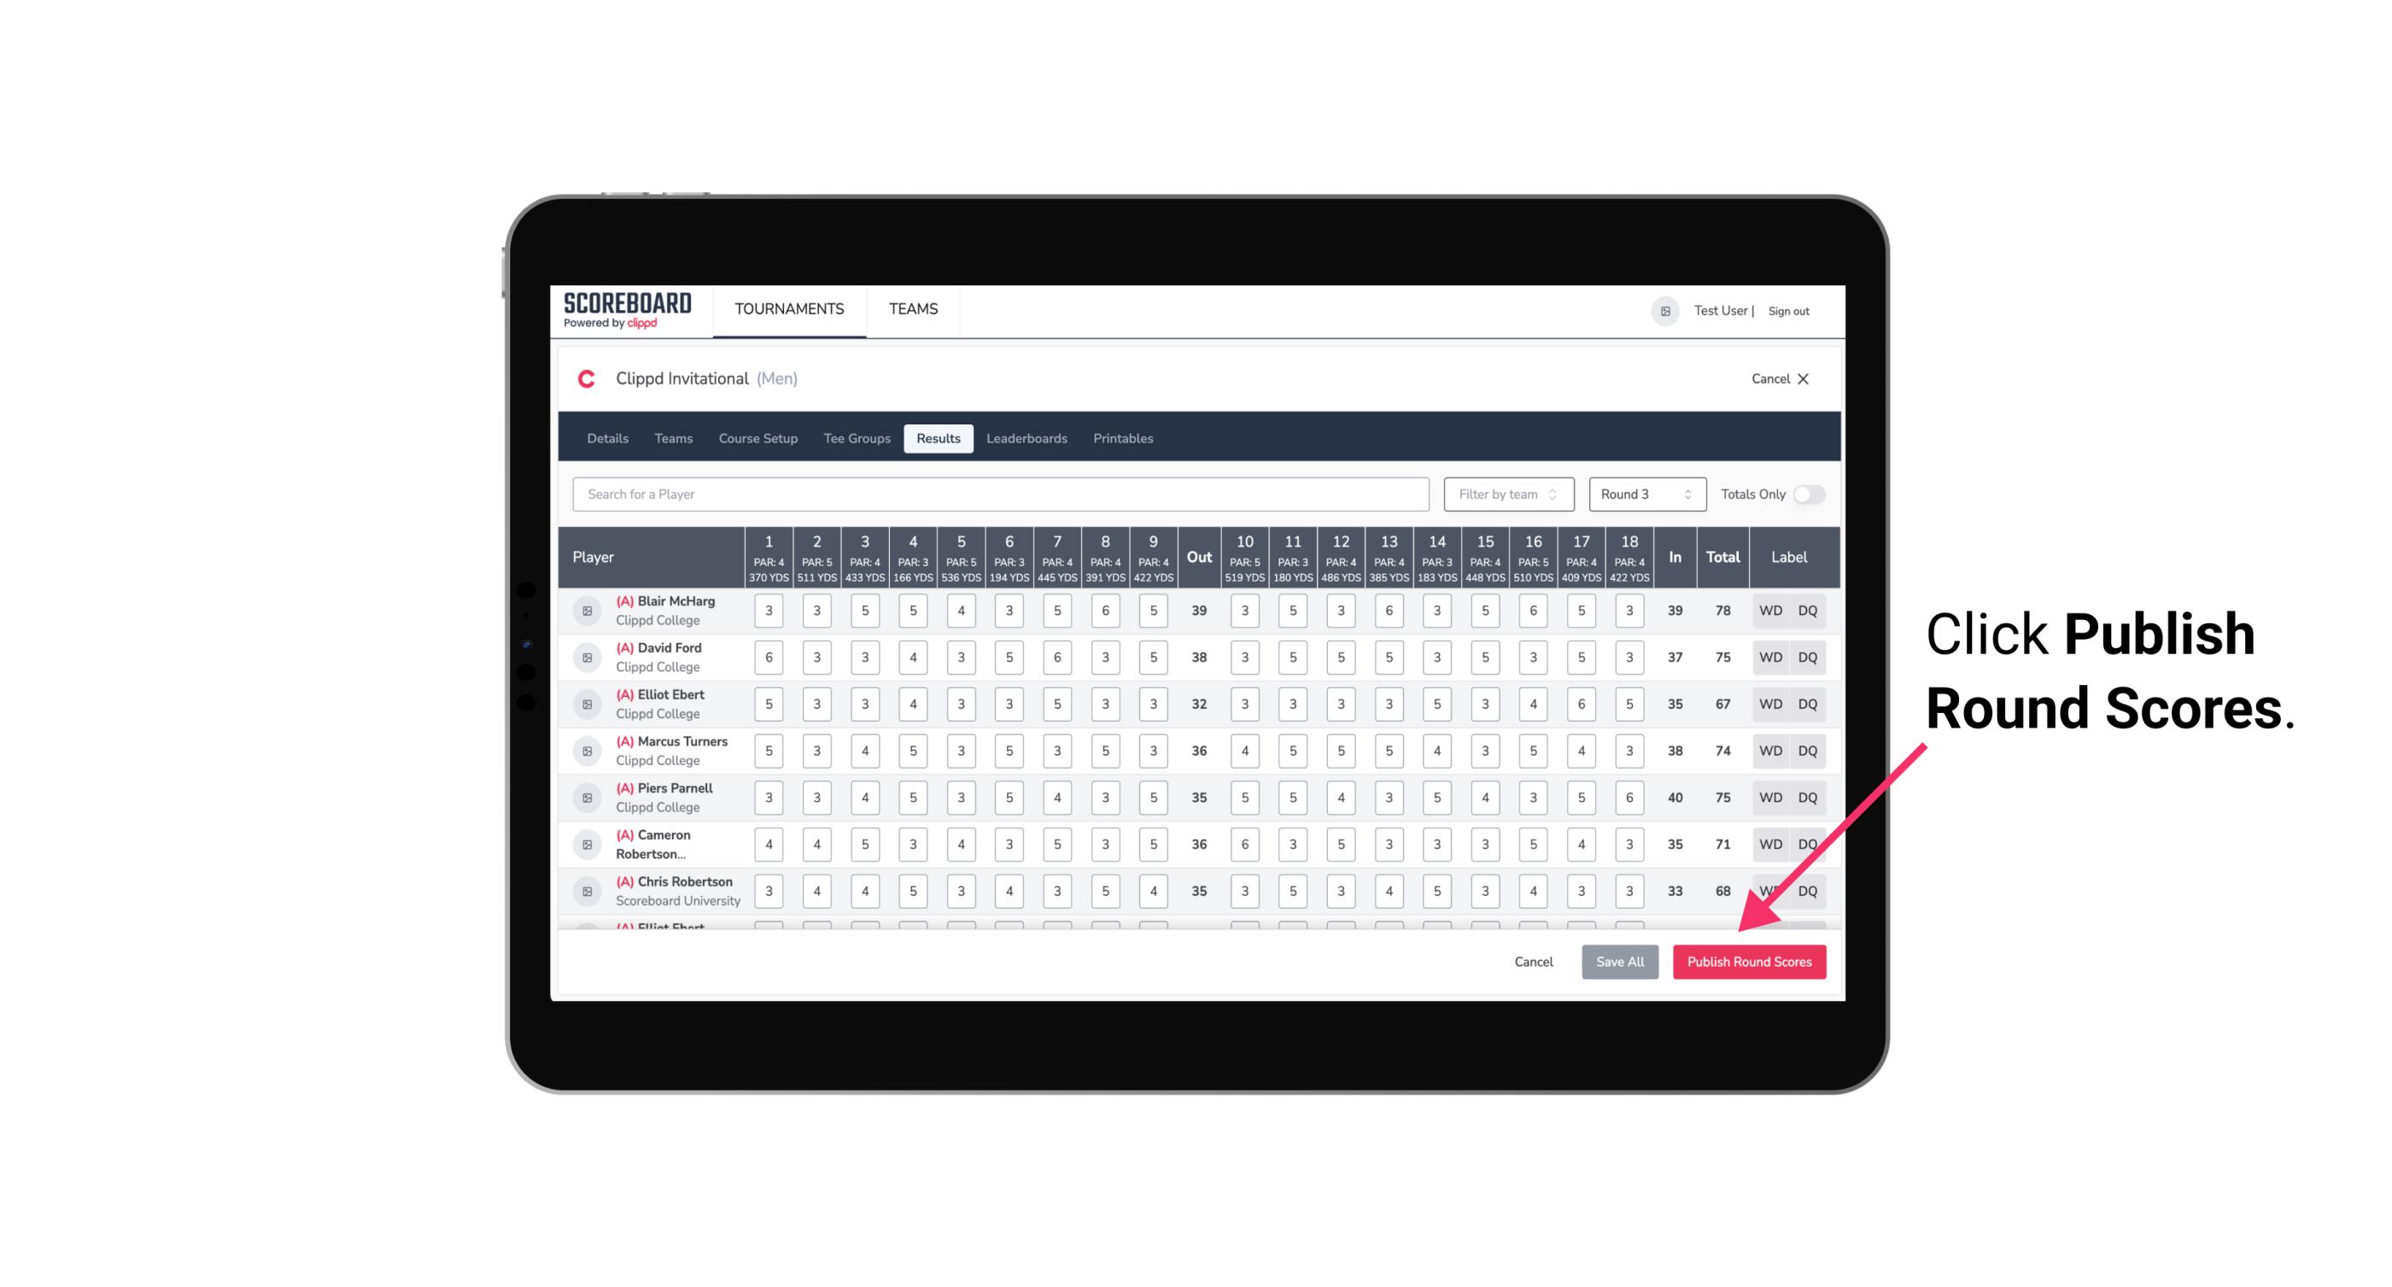Viewport: 2392px width, 1287px height.
Task: Toggle WD status for Piers Parnell
Action: 1769,798
